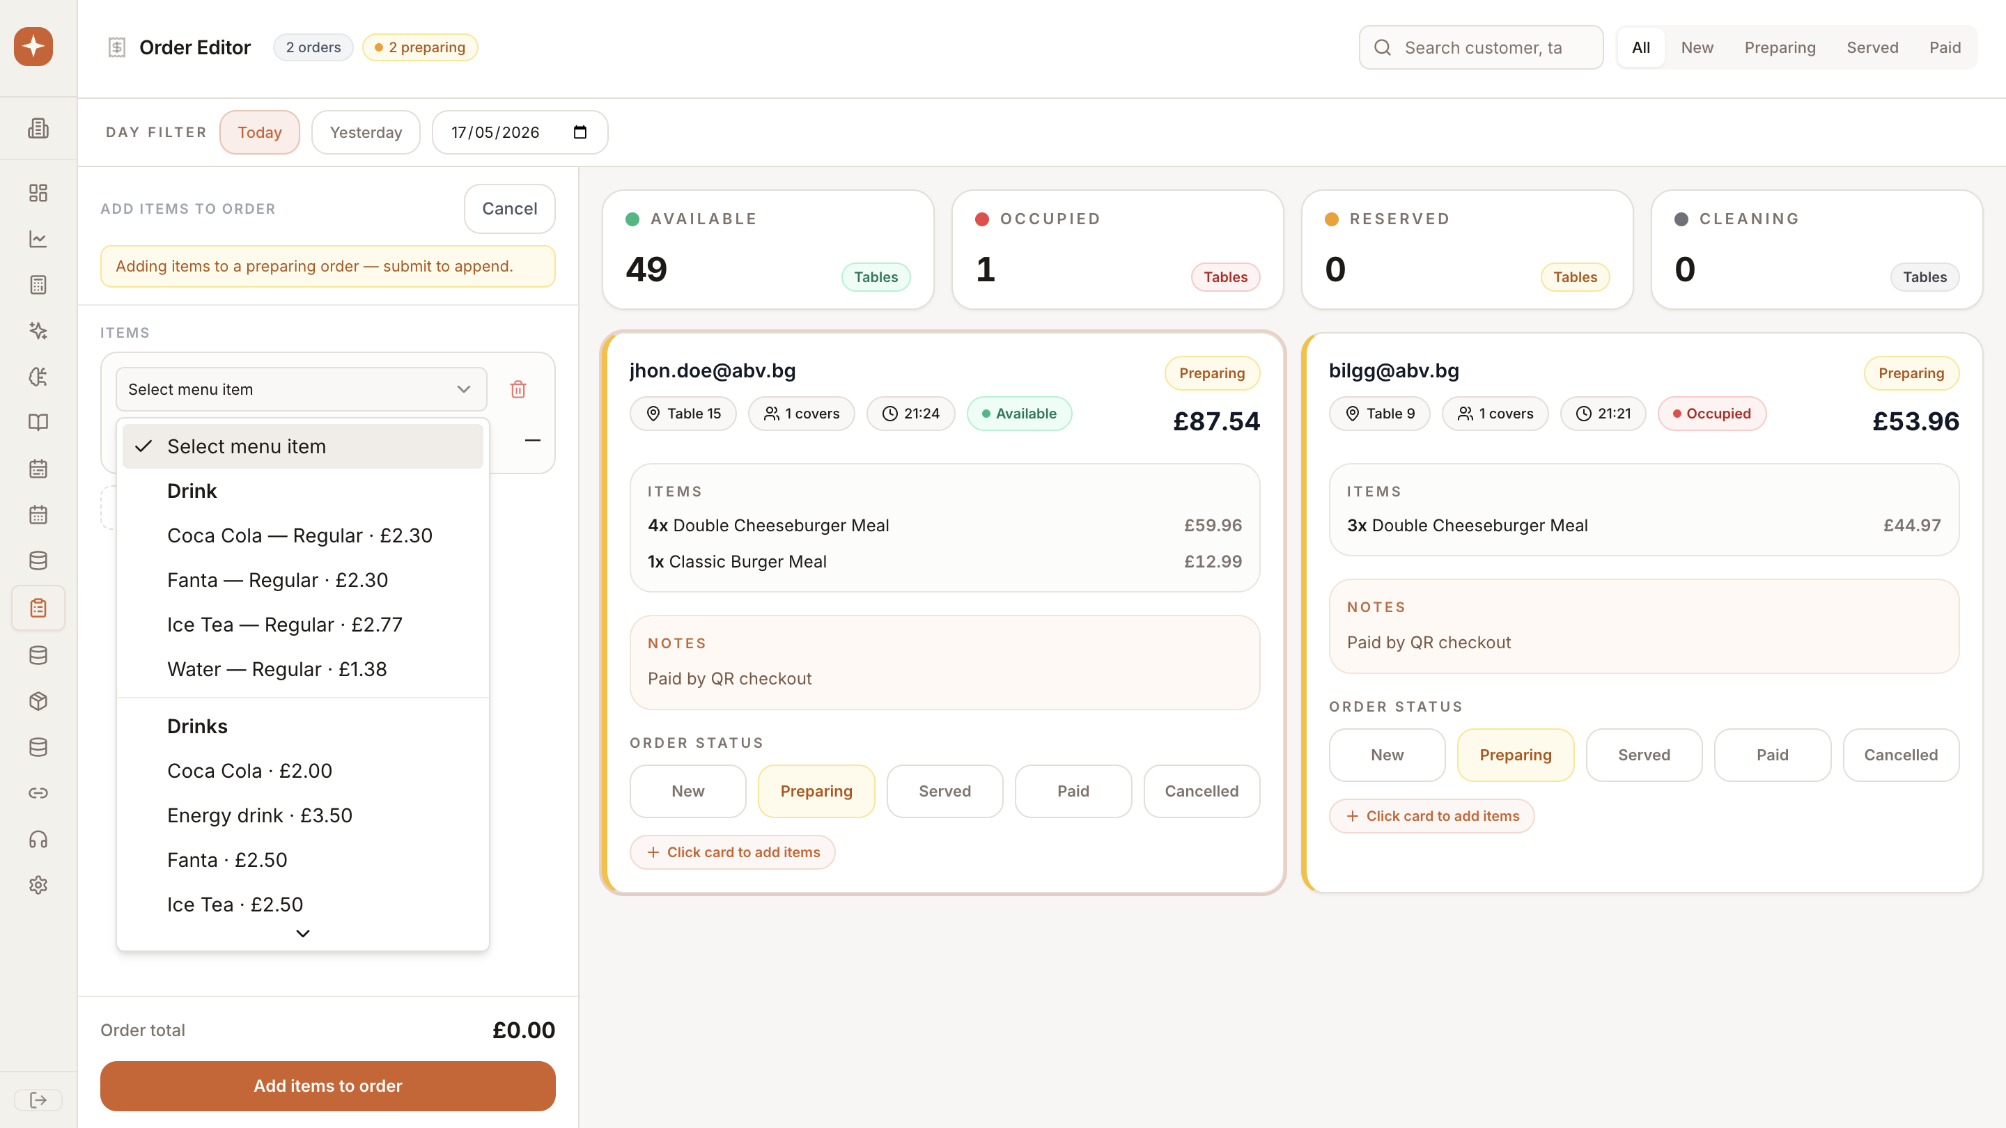Open the package box icon in sidebar

point(38,701)
